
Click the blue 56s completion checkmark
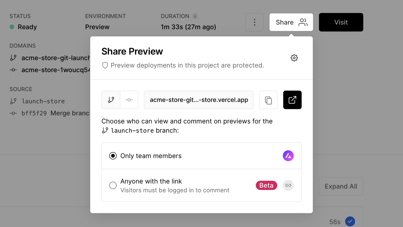click(x=350, y=221)
